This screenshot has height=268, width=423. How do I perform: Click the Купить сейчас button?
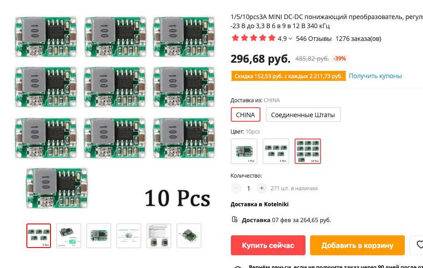268,245
